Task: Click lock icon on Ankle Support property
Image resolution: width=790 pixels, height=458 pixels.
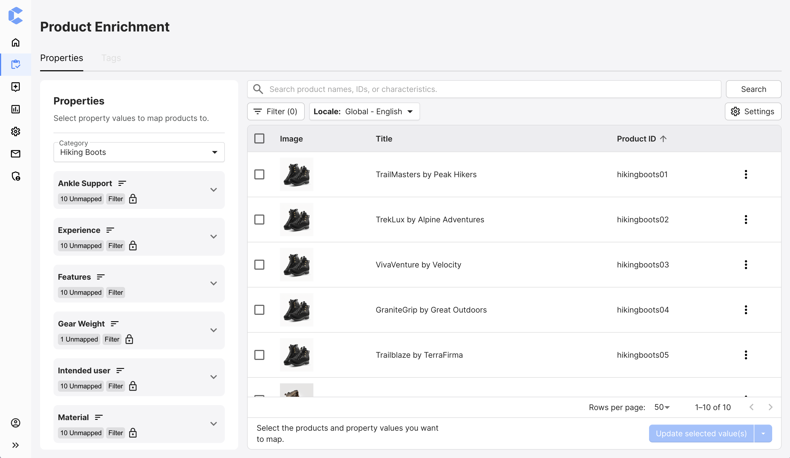Action: pyautogui.click(x=133, y=199)
